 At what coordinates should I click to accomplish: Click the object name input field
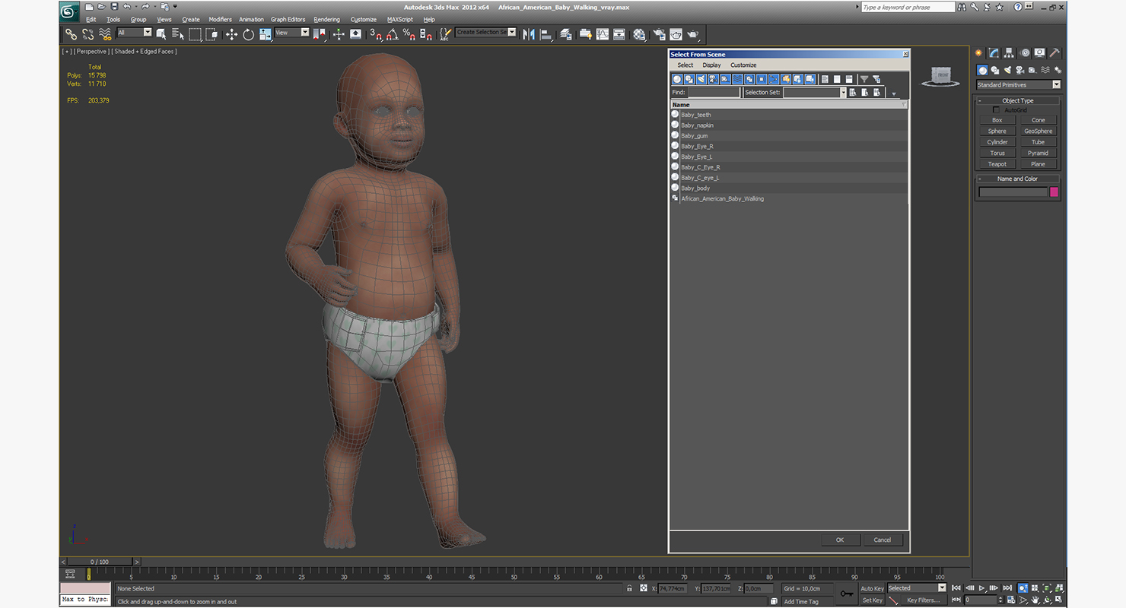(x=1013, y=192)
